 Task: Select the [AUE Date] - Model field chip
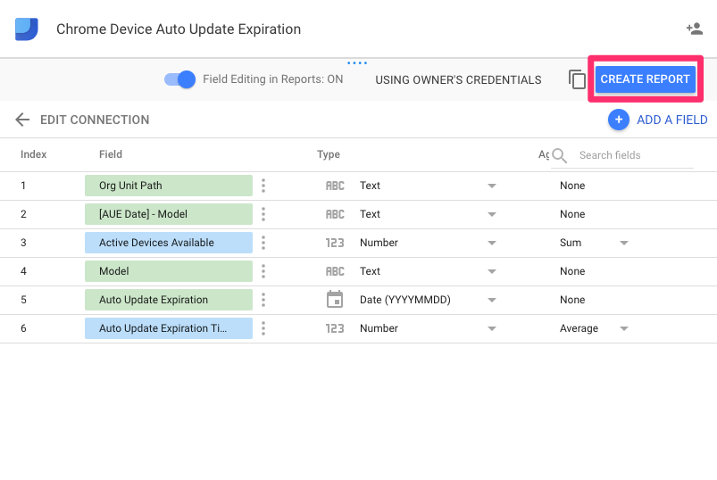169,214
